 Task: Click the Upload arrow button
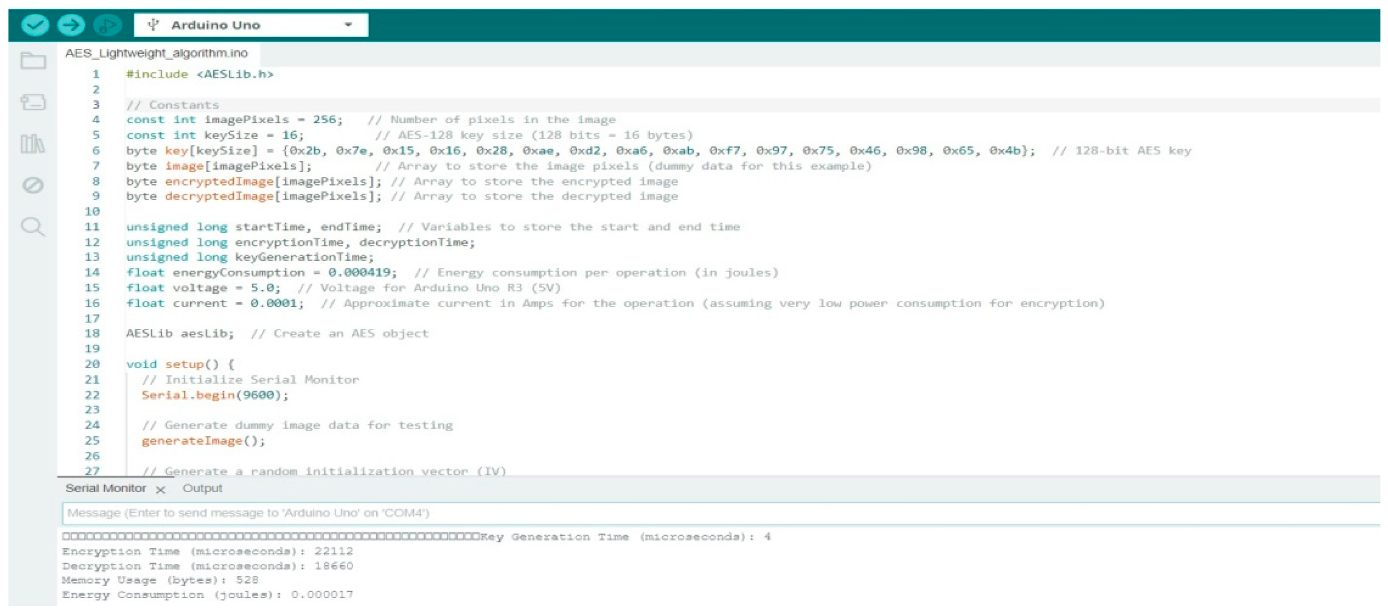(71, 25)
